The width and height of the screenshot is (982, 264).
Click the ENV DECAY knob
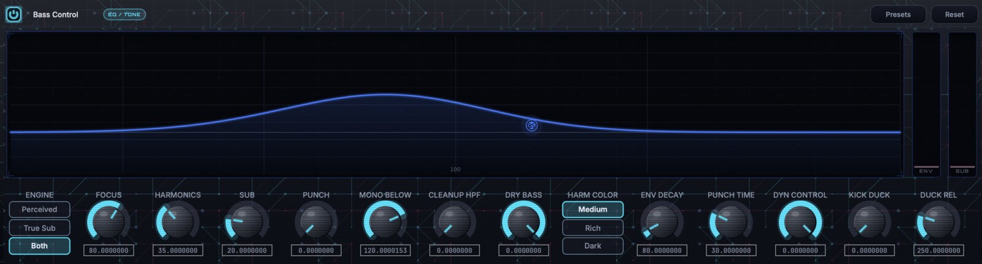coord(662,221)
